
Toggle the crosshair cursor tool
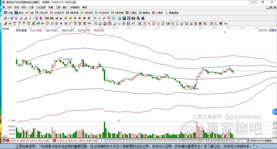(100, 18)
